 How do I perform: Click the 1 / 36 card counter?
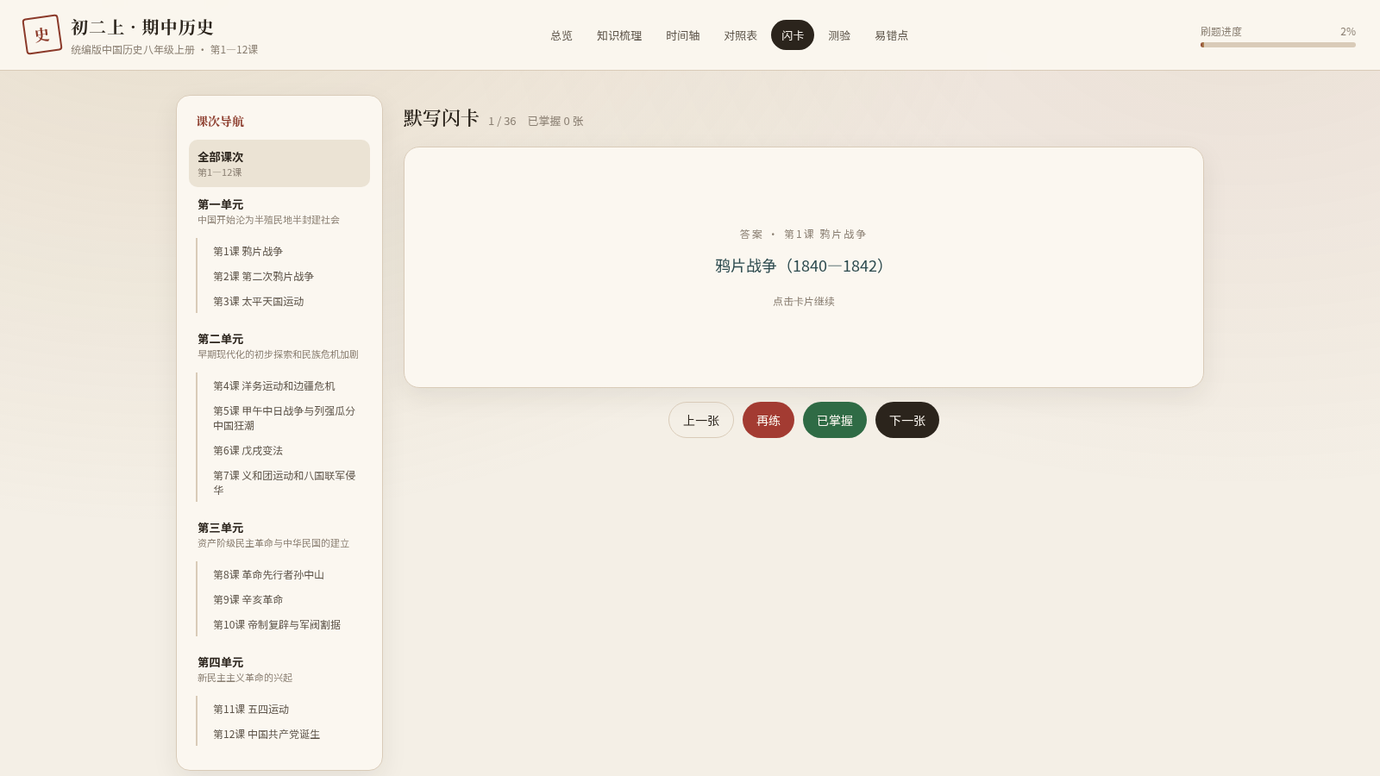point(502,122)
